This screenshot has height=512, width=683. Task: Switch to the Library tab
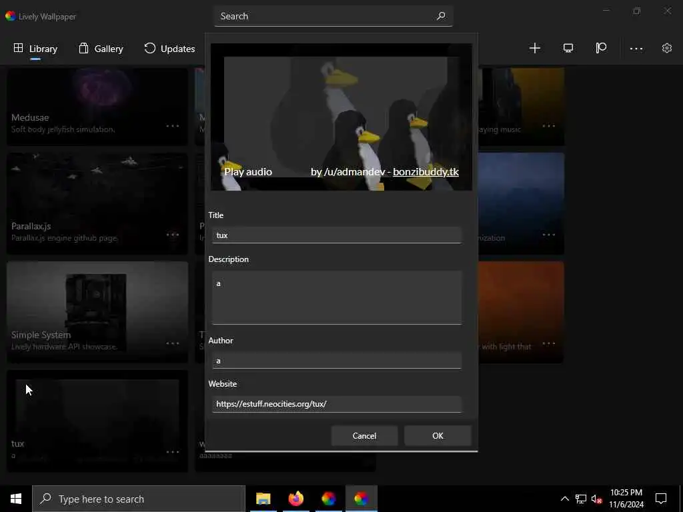pos(35,49)
